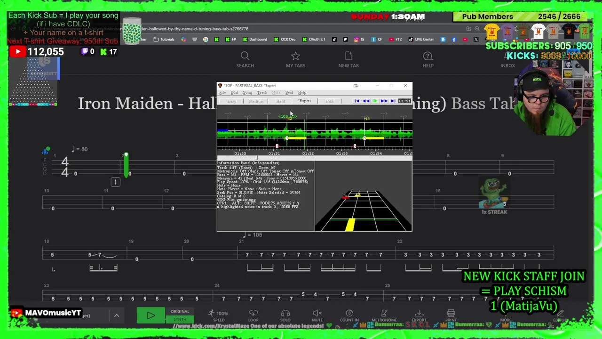
Task: Toggle Mute in Songsterr player
Action: pyautogui.click(x=317, y=315)
